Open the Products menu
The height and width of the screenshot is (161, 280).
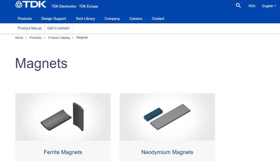pos(25,19)
